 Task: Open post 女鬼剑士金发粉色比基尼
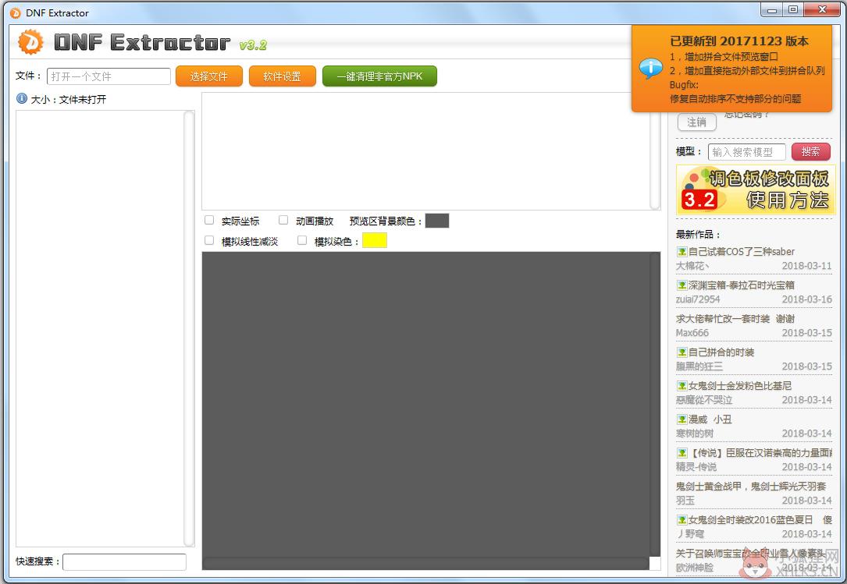739,385
